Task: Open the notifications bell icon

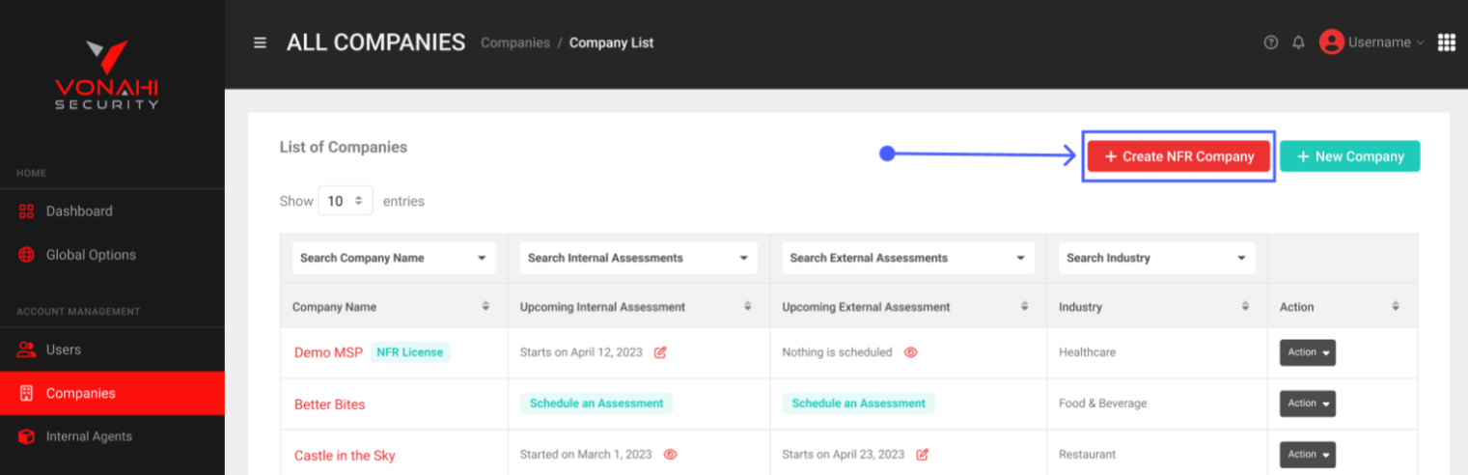Action: click(x=1298, y=42)
